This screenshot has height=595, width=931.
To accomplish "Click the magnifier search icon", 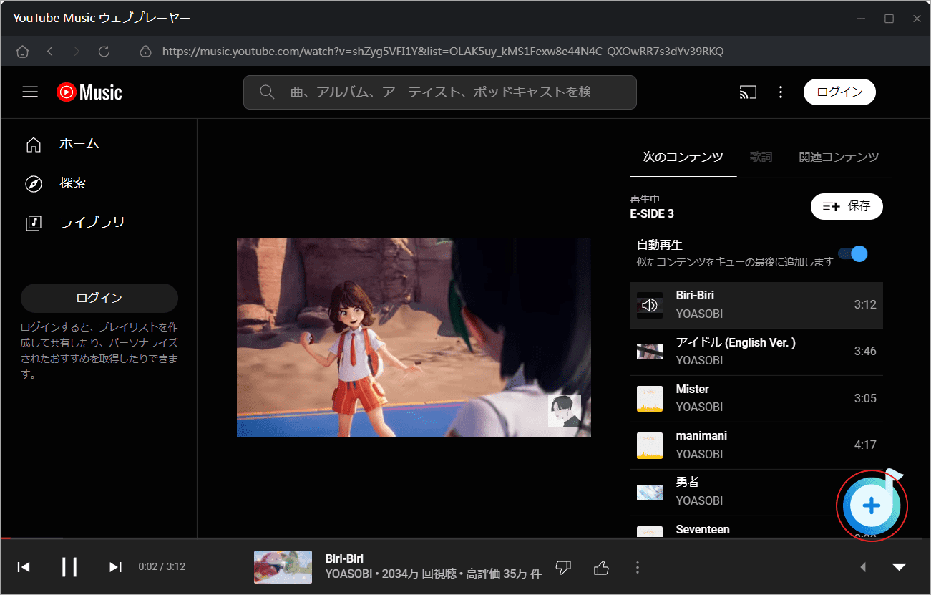I will click(x=267, y=92).
